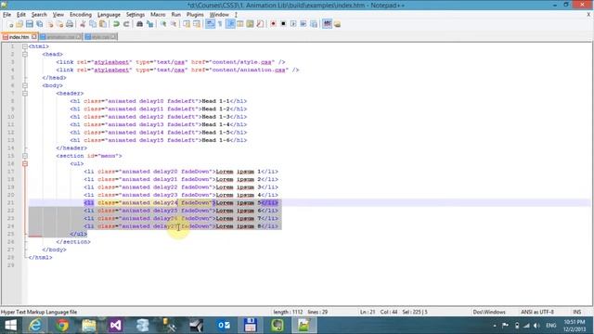Close the style.css tab

(113, 37)
